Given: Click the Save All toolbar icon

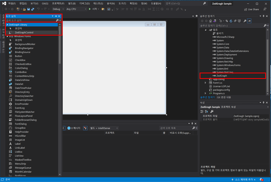Looking at the screenshot, I should coord(32,9).
